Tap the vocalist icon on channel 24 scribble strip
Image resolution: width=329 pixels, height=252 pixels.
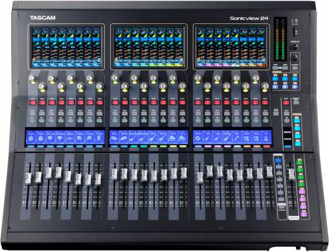(266, 139)
